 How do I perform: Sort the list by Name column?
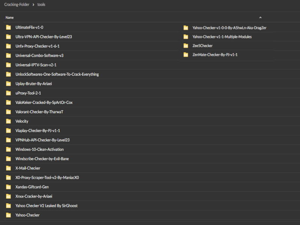tap(10, 18)
